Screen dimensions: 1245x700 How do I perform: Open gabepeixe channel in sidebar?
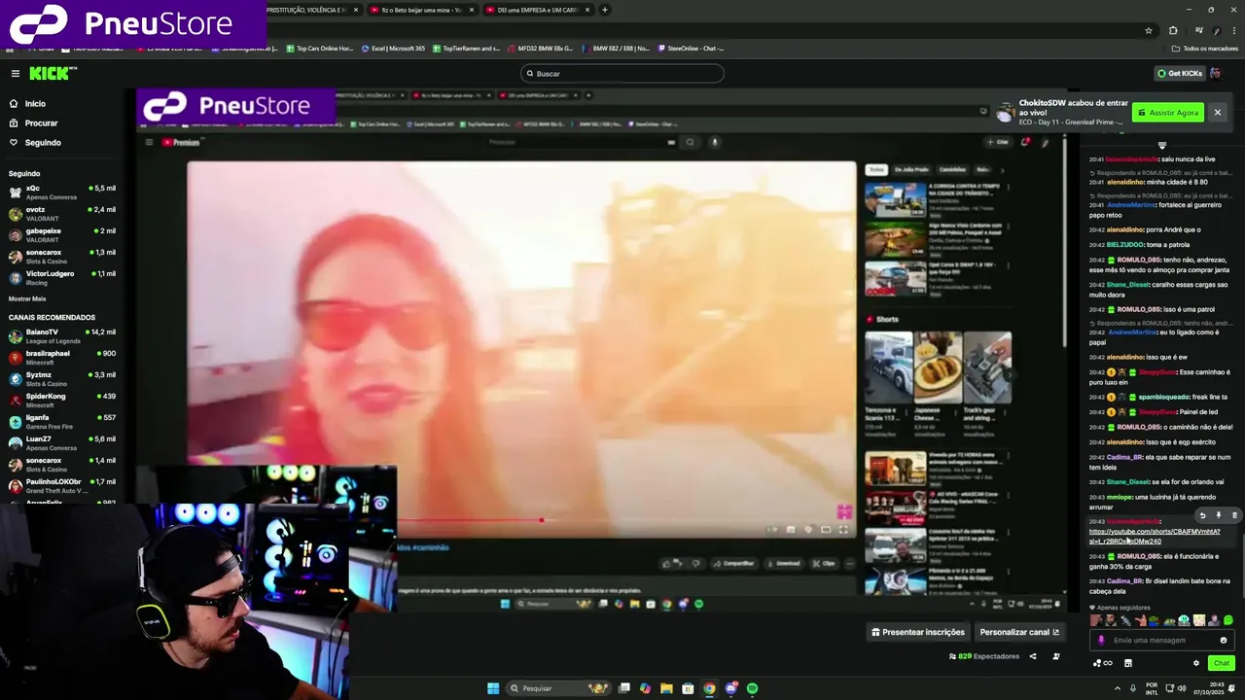62,234
